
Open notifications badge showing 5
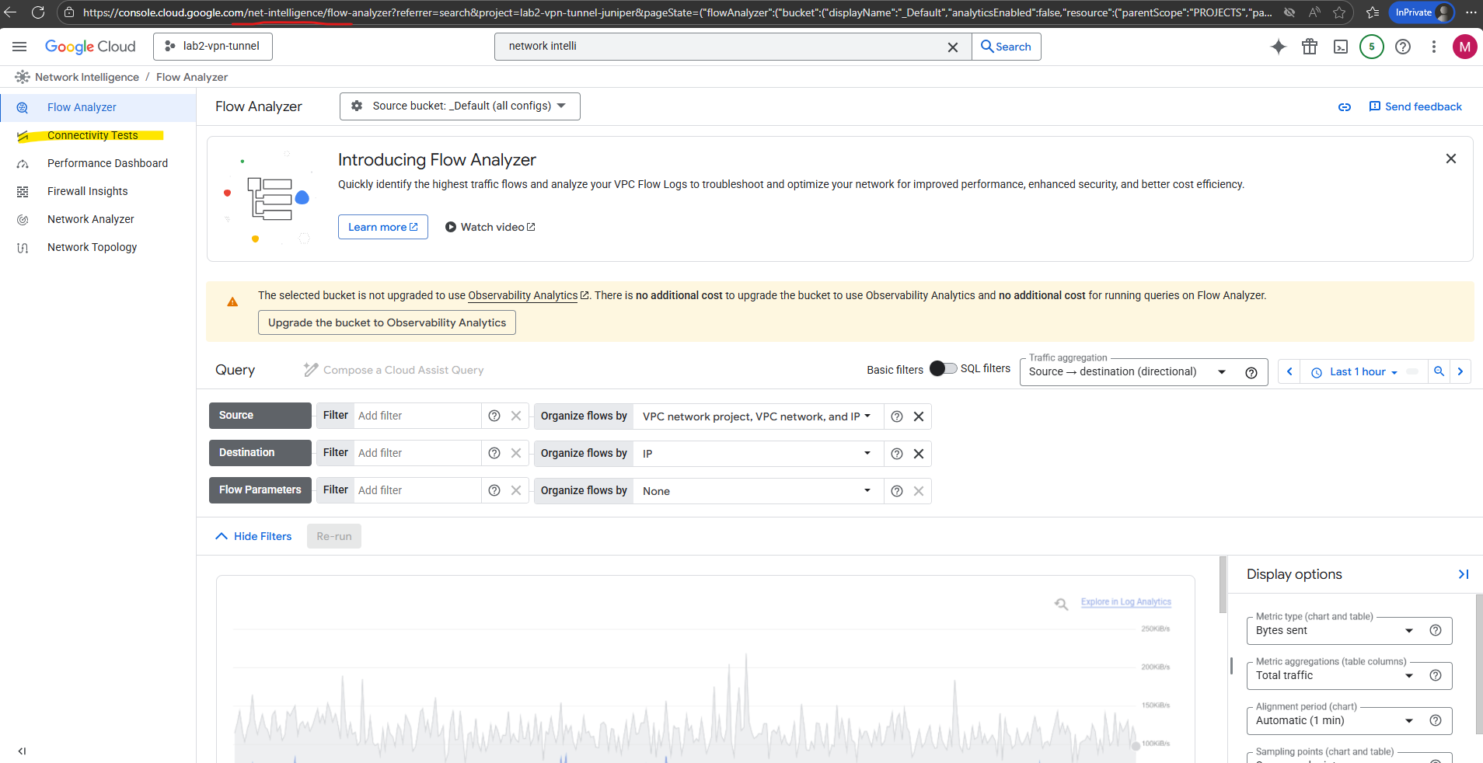1372,47
